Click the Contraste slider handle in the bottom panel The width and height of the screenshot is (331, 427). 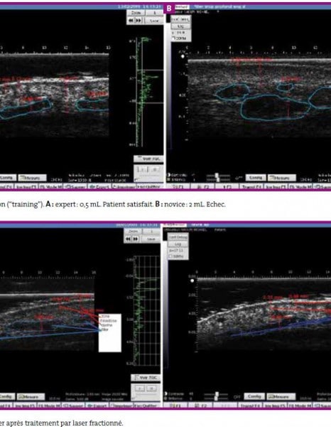click(217, 394)
